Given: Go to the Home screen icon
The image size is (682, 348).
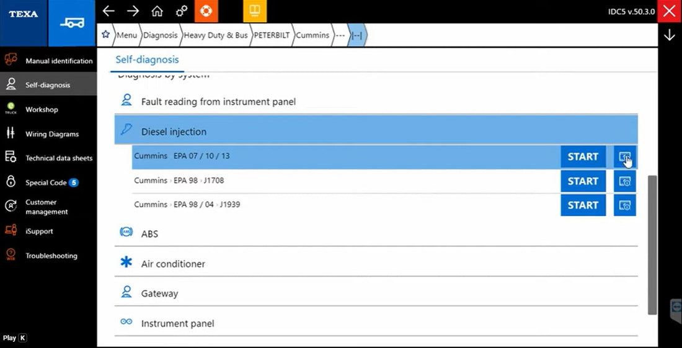Looking at the screenshot, I should tap(157, 11).
